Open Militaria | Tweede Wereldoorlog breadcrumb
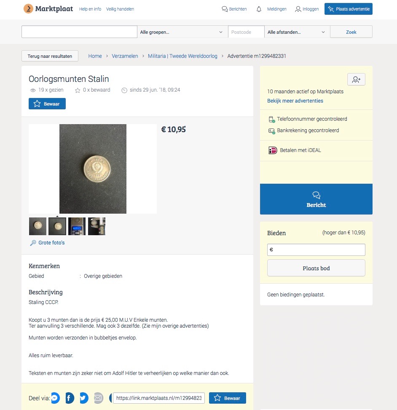The width and height of the screenshot is (397, 410). pyautogui.click(x=182, y=56)
